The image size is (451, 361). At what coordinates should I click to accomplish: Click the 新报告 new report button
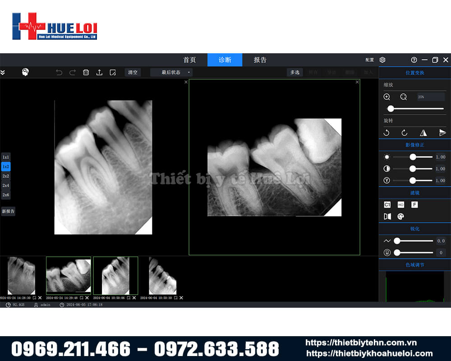pos(8,211)
